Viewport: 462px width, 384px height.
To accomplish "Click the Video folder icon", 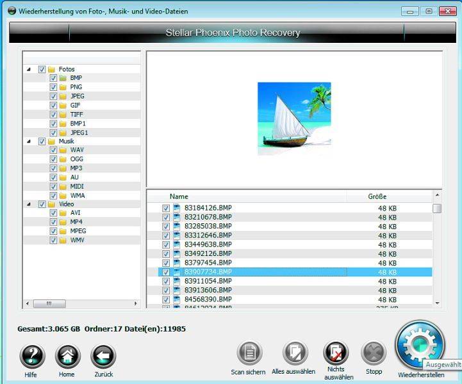I will [51, 204].
